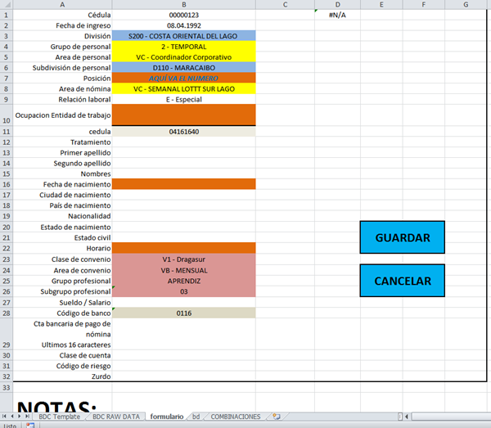Select the formulario sheet tab
This screenshot has width=491, height=428.
[x=167, y=417]
